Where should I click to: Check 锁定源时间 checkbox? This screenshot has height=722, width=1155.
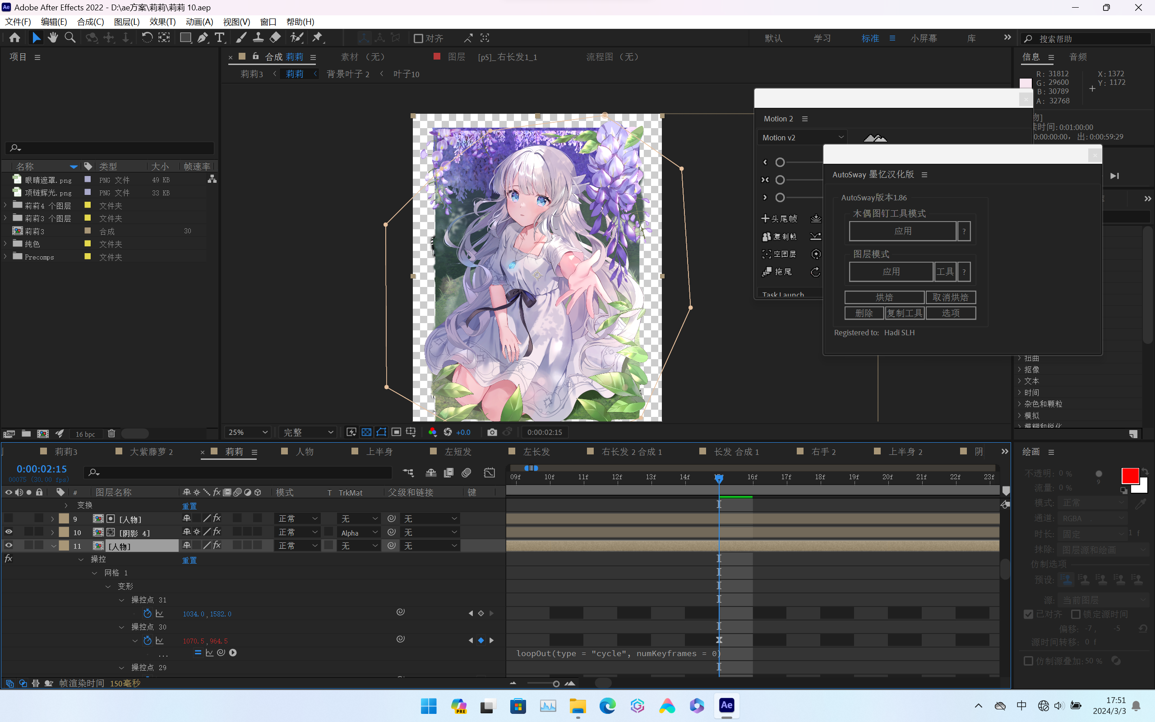pos(1076,614)
